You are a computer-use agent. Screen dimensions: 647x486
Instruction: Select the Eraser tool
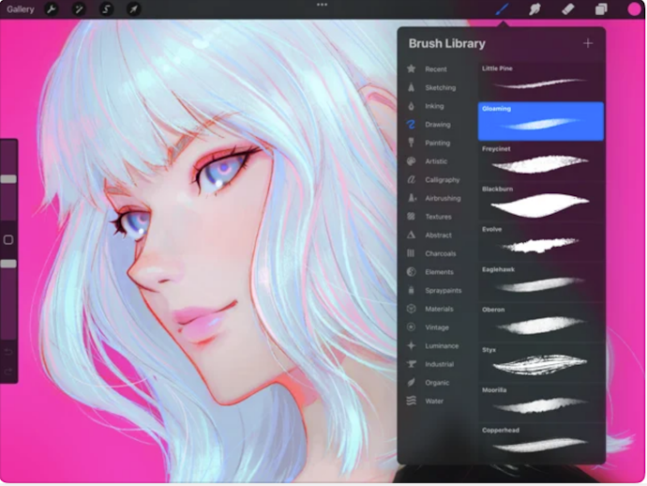[568, 9]
